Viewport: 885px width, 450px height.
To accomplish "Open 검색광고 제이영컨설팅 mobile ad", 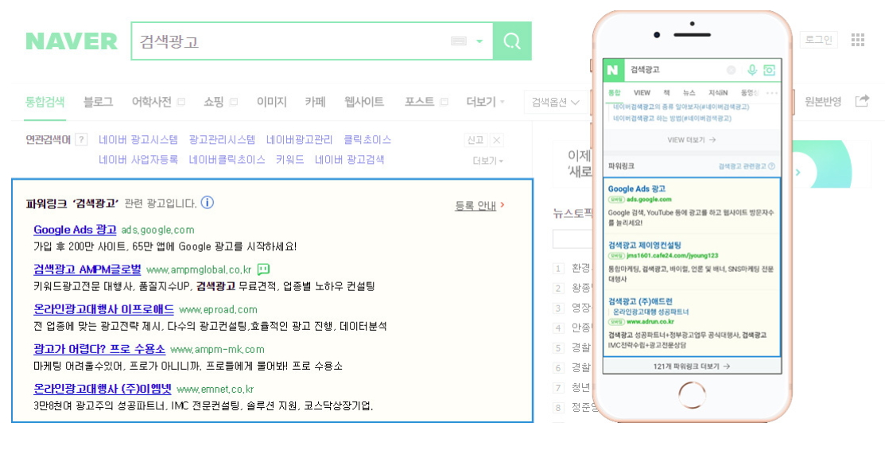I will pos(645,245).
